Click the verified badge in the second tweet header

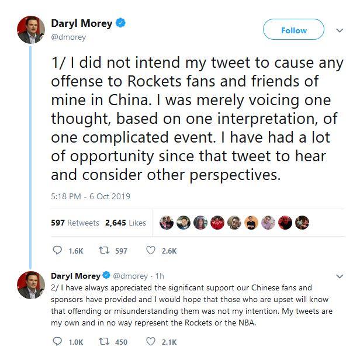point(107,275)
